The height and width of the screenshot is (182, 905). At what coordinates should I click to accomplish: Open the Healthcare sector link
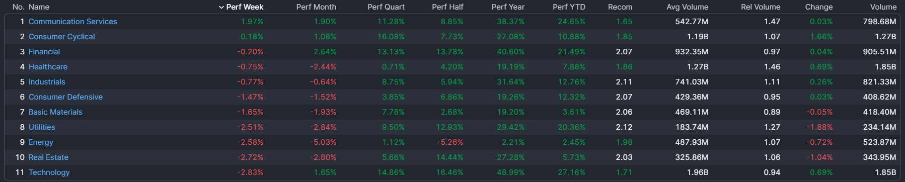point(48,67)
